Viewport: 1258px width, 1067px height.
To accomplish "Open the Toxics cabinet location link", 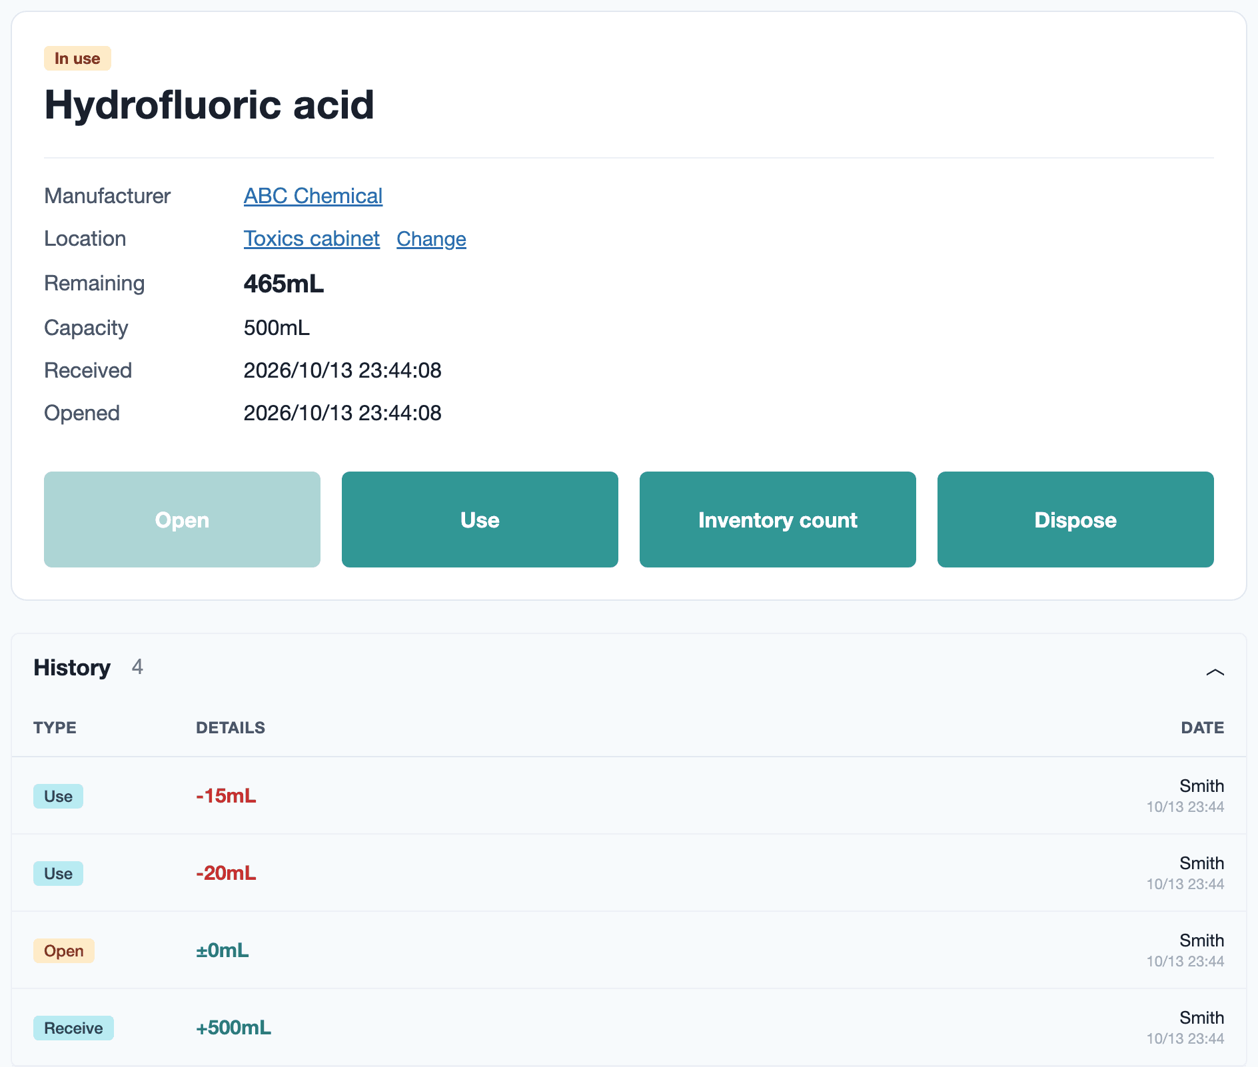I will (312, 238).
